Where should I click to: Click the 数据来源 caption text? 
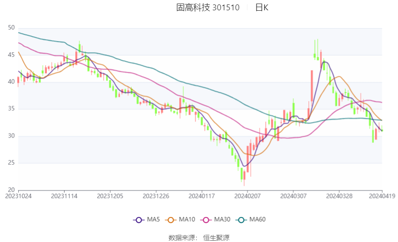tap(183, 238)
